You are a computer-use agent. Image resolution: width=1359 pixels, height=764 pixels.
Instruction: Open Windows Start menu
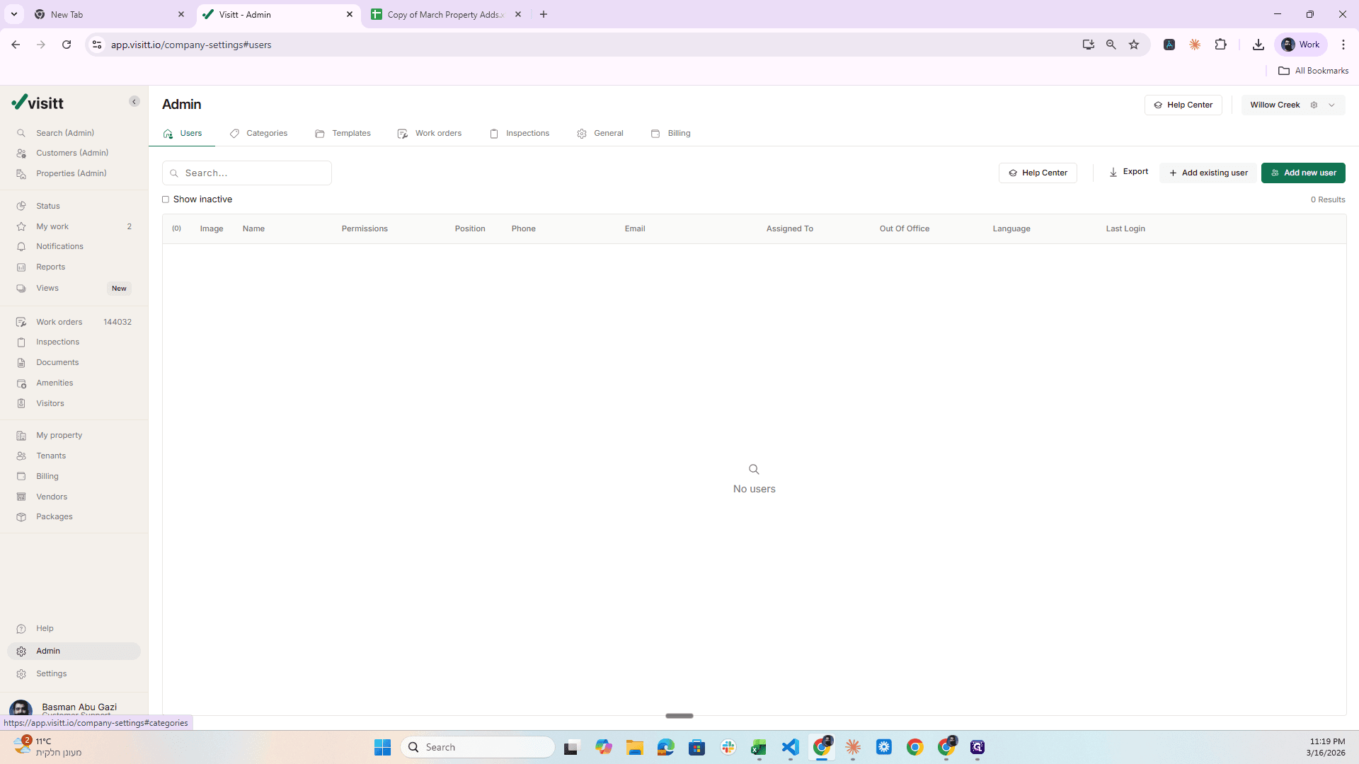click(382, 747)
